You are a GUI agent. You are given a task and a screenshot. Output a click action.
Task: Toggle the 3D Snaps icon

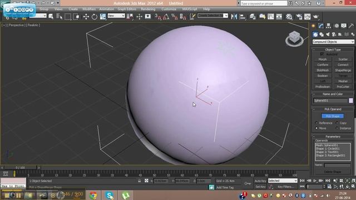[158, 17]
